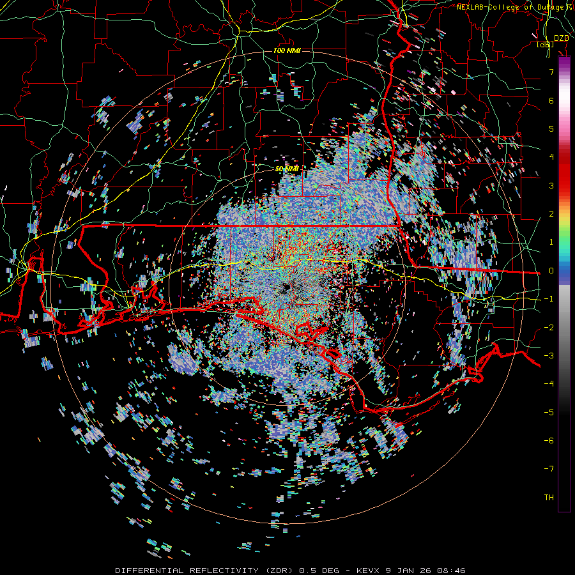Click the color scale label "-3"

[x=549, y=355]
